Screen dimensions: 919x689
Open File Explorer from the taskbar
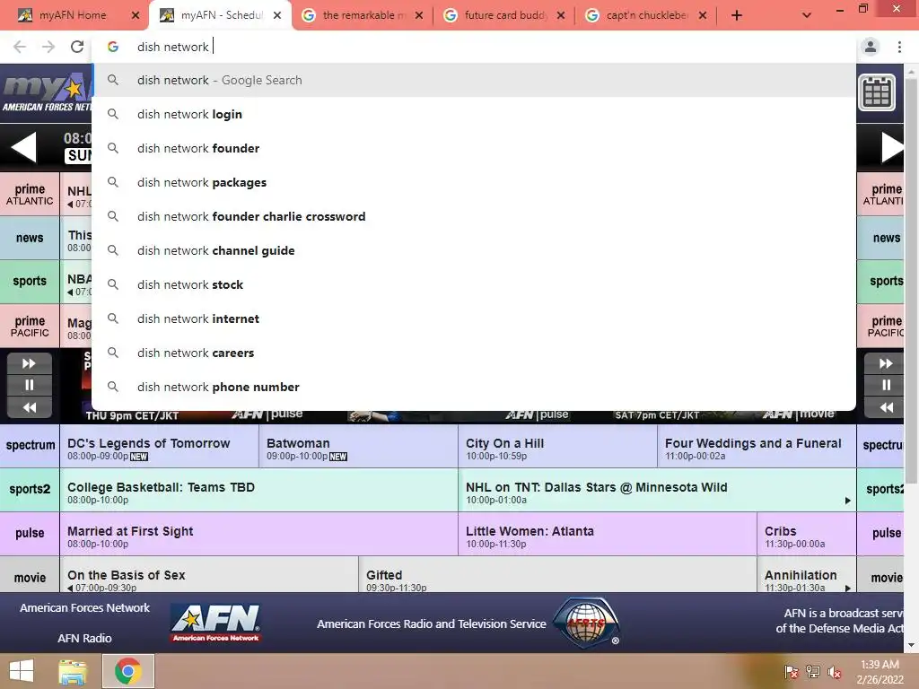[x=73, y=671]
